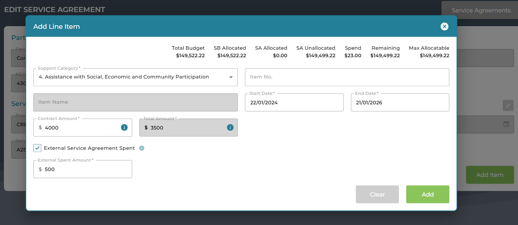The image size is (518, 225).
Task: Click the calendar icon on the right edge
Action: tap(506, 124)
